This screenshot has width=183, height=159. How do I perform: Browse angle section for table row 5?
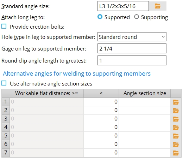click(x=176, y=136)
